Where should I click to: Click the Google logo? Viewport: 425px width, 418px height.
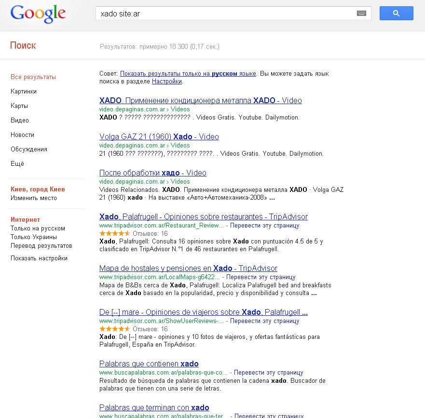(38, 14)
